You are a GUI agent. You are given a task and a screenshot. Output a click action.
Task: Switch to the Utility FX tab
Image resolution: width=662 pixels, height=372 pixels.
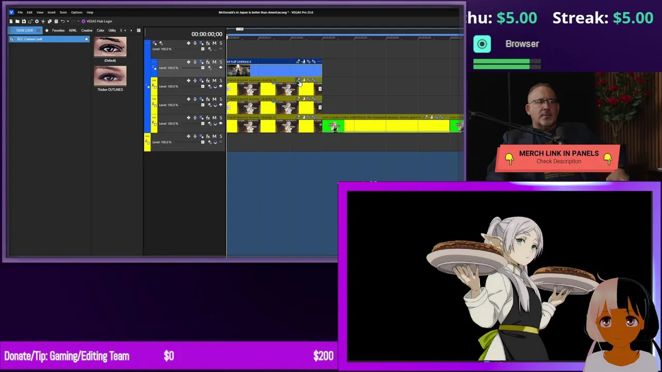(x=112, y=30)
